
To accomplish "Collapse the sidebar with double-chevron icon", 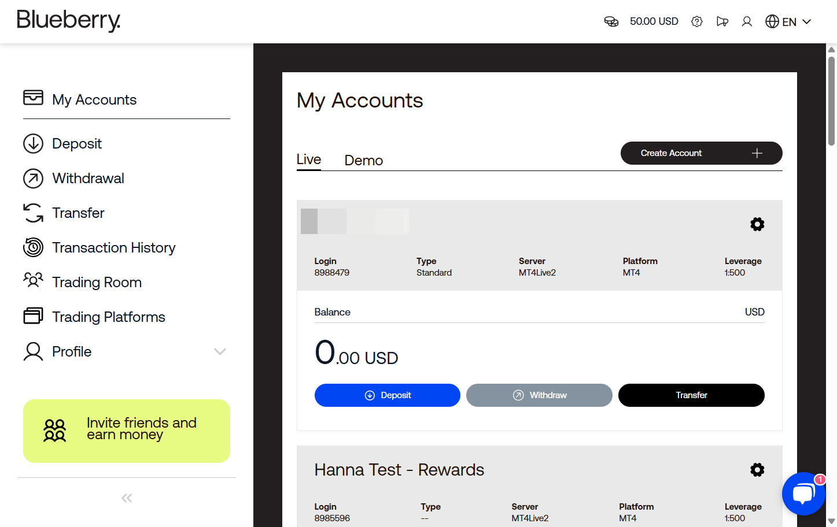I will 127,498.
